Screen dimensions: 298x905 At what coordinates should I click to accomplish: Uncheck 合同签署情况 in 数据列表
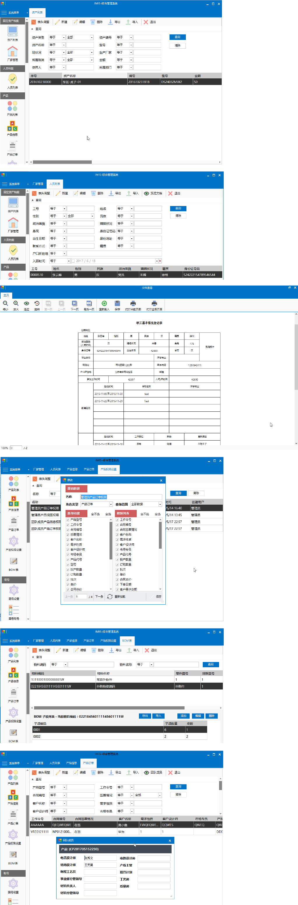117,529
